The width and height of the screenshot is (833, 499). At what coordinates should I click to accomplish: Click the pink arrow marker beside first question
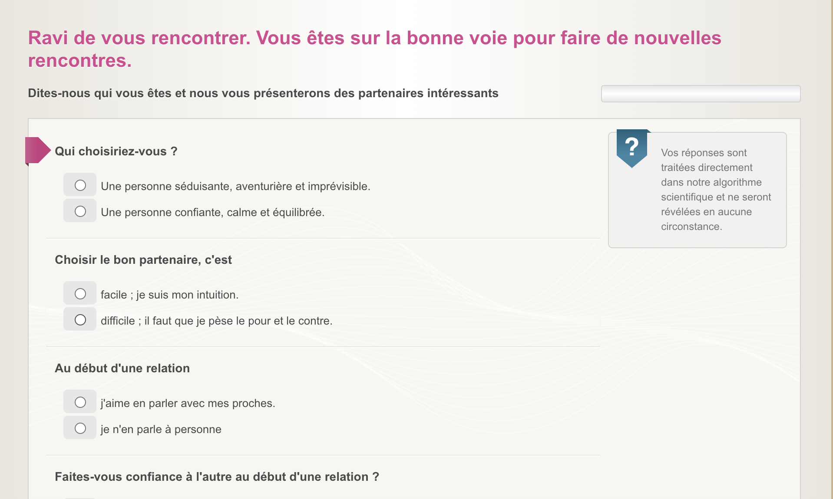pos(38,151)
